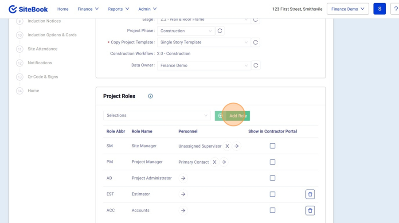This screenshot has height=223, width=399.
Task: Expand the Copy Project Template dropdown
Action: [x=203, y=43]
